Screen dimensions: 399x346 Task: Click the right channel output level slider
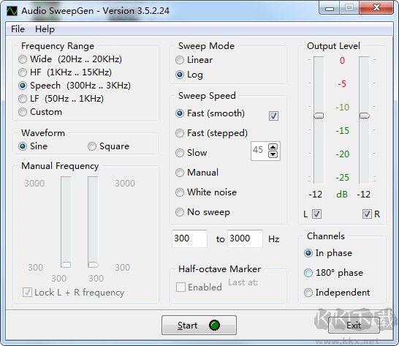pyautogui.click(x=364, y=116)
